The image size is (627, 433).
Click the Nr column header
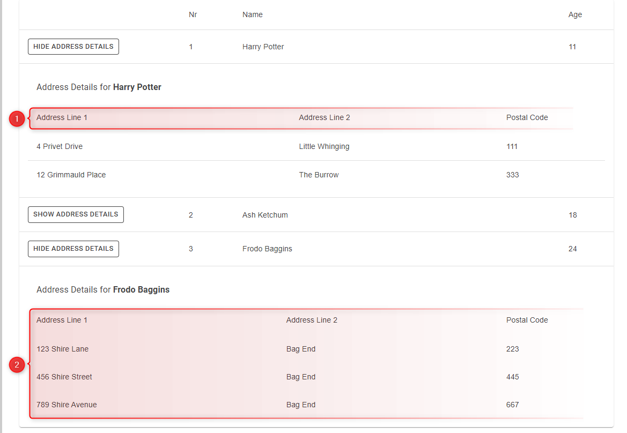click(193, 14)
